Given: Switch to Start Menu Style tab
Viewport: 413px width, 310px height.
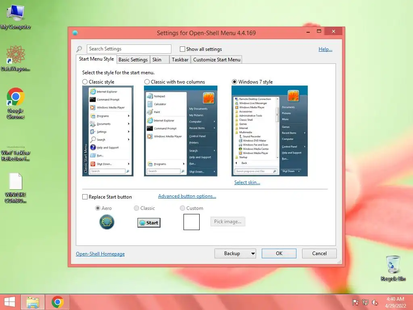Looking at the screenshot, I should tap(96, 59).
